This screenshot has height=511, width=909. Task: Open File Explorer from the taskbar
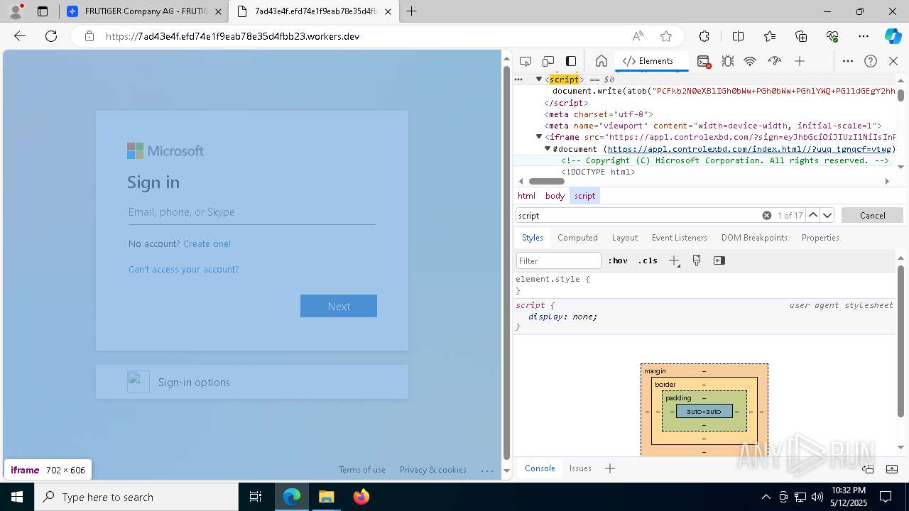pos(327,497)
